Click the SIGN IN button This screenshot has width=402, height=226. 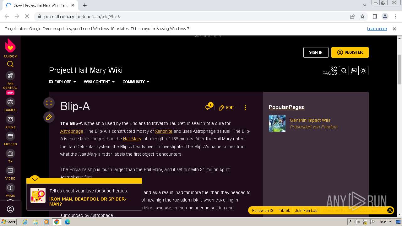316,52
